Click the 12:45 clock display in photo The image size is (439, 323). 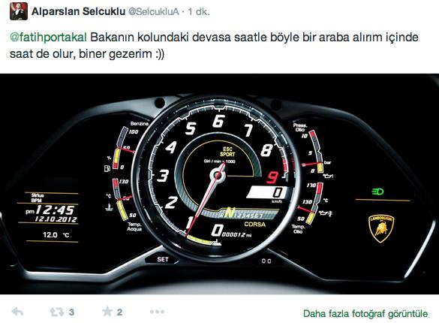[55, 210]
